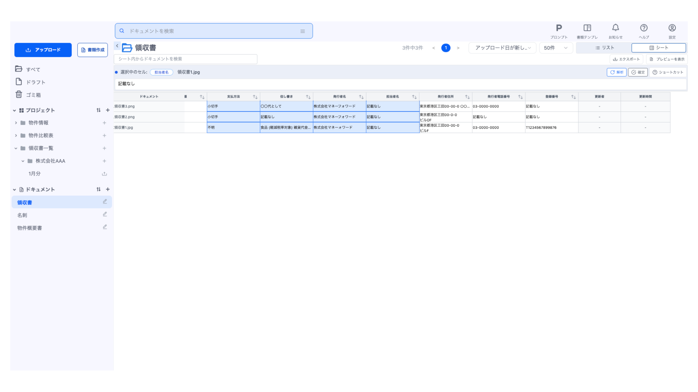The width and height of the screenshot is (698, 392).
Task: Open the notifications bell (お知らせ) icon
Action: pyautogui.click(x=615, y=28)
